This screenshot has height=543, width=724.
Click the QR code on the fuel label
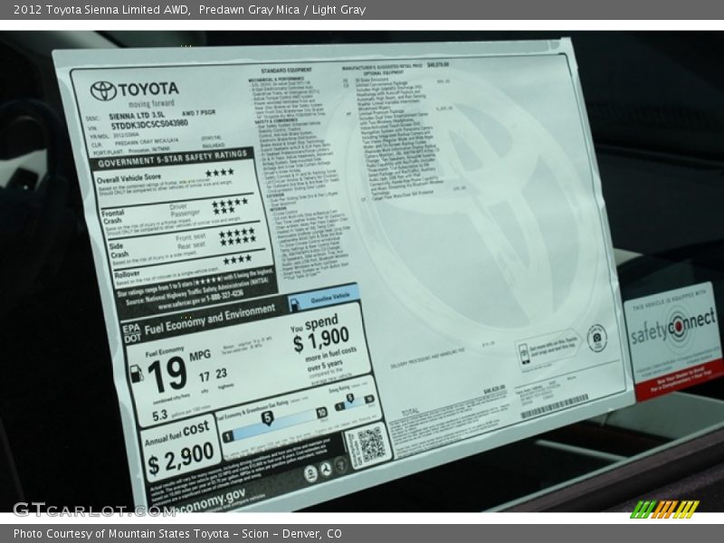point(371,444)
